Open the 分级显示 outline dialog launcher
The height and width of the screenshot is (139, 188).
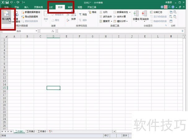(166, 25)
